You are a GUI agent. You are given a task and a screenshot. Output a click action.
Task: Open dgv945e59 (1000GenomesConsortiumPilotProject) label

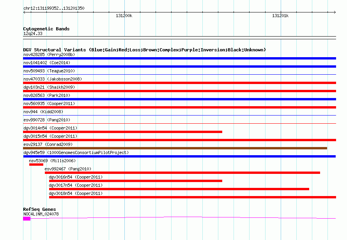point(76,152)
